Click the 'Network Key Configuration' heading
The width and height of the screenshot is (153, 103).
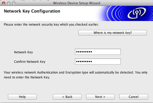[x=32, y=11]
